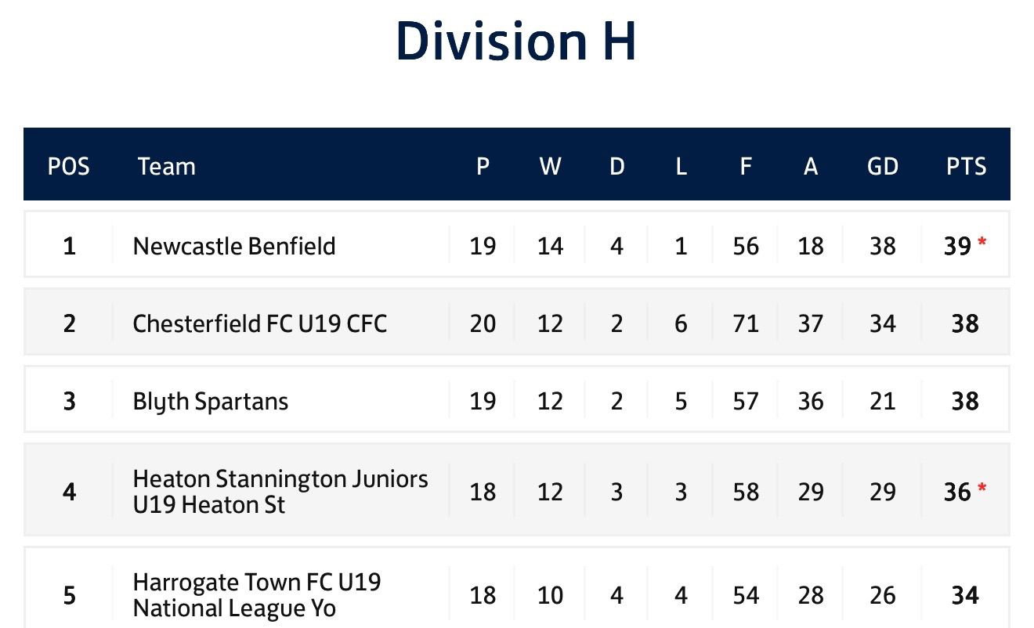Click the GD column header
The height and width of the screenshot is (628, 1034).
883,166
